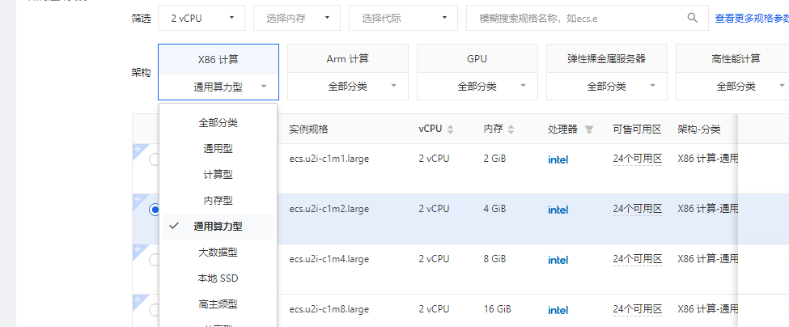The height and width of the screenshot is (327, 789).
Task: Sort the table by vCPU column
Action: tap(451, 130)
